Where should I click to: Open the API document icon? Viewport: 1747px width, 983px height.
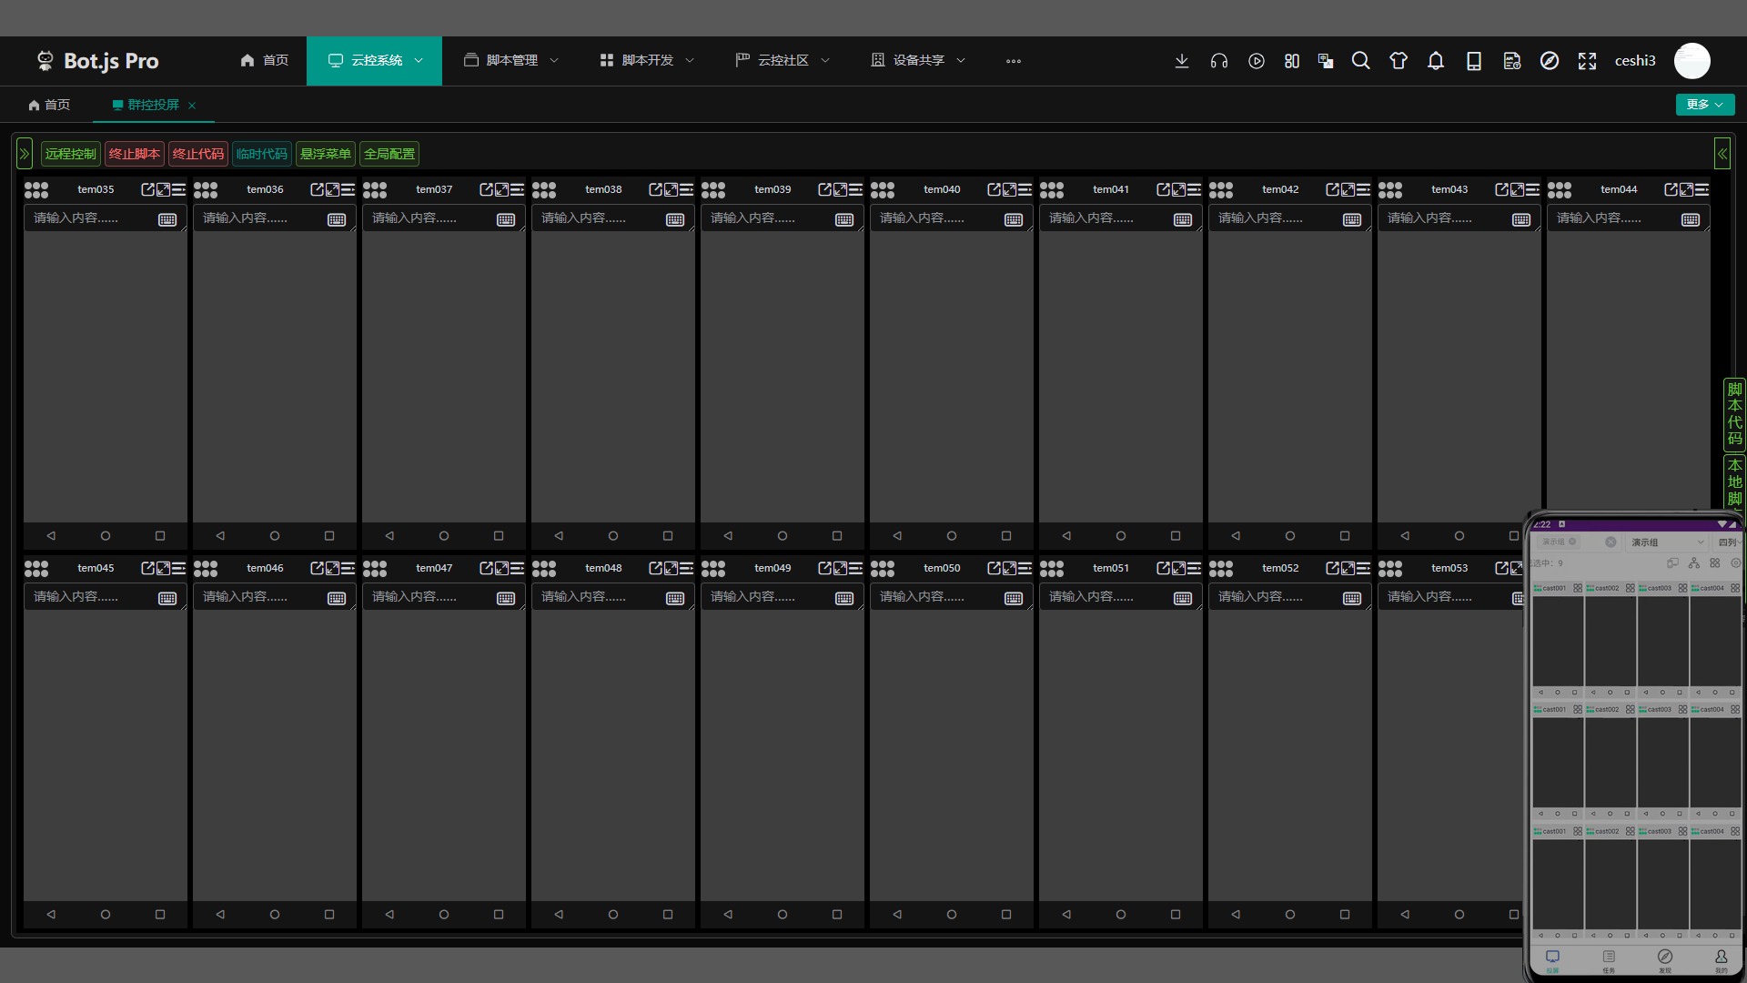[1512, 61]
